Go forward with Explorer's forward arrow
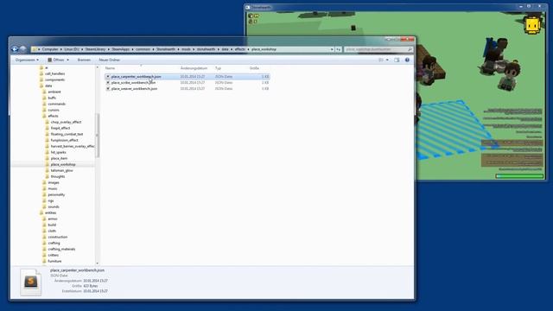This screenshot has height=311, width=553. [23, 49]
